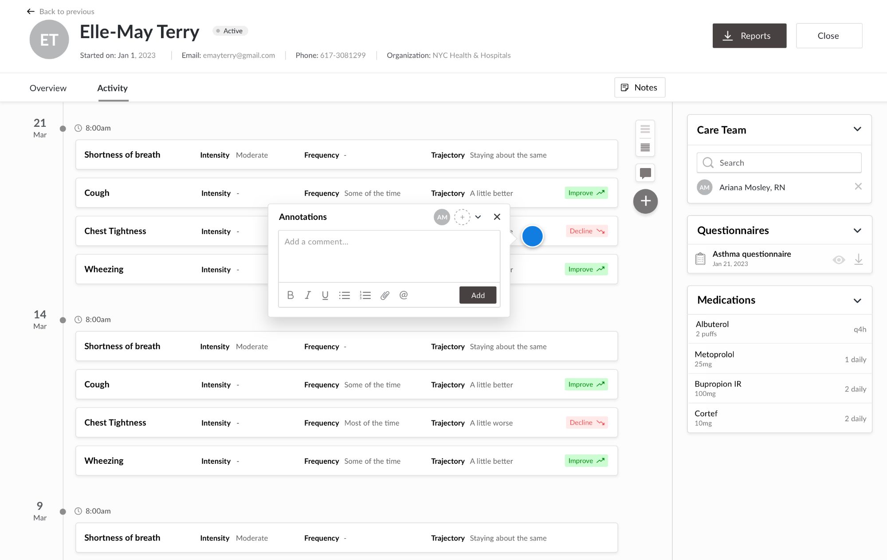
Task: Collapse the Medications section
Action: [x=857, y=301]
